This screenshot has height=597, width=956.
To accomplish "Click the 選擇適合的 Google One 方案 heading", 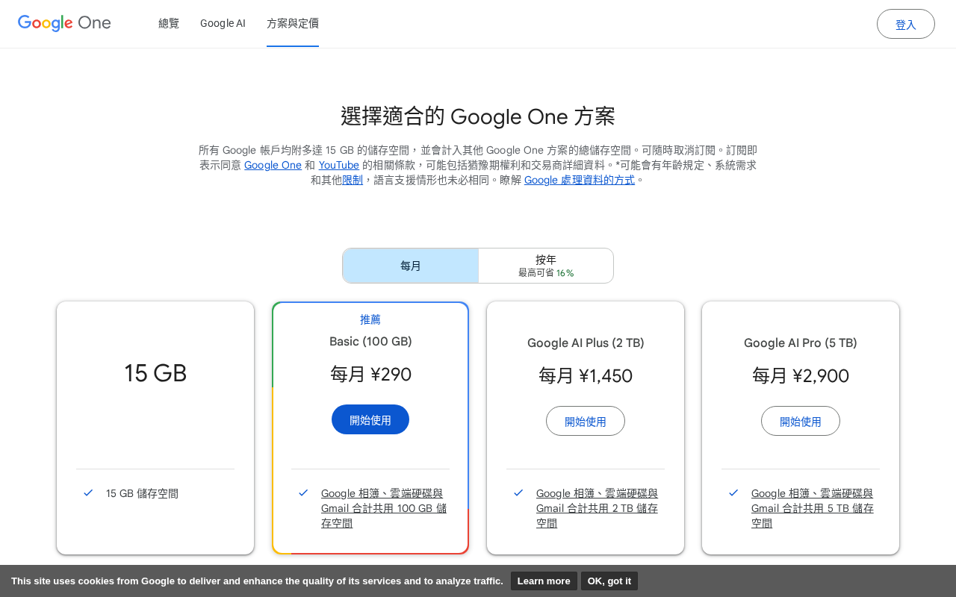I will click(x=478, y=116).
